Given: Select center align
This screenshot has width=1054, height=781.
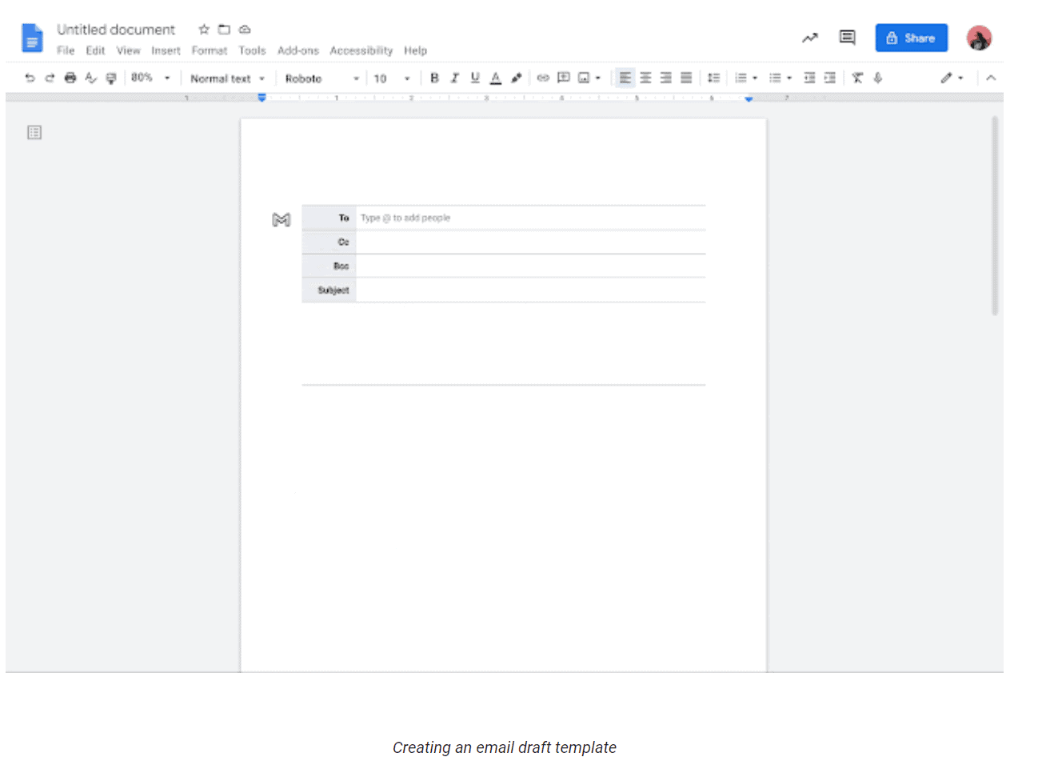Looking at the screenshot, I should point(645,78).
